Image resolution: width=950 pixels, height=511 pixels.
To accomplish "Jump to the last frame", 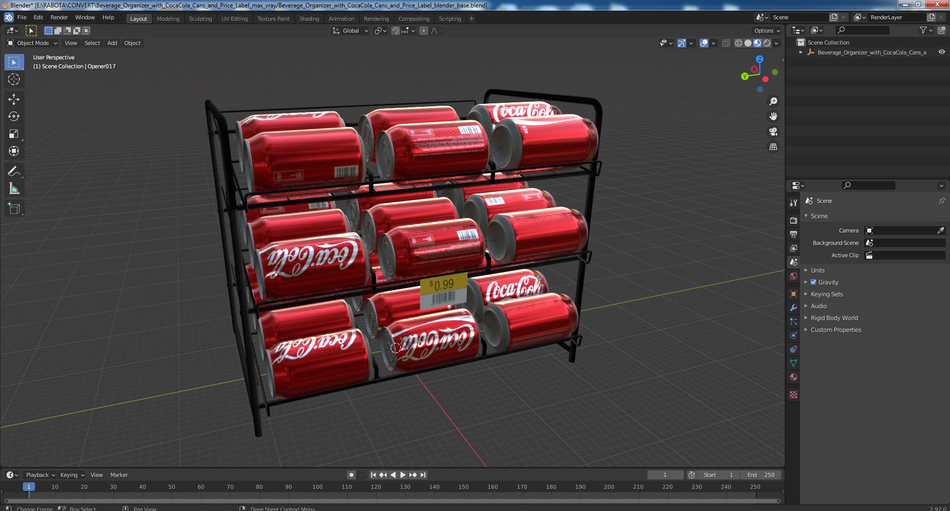I will 423,475.
